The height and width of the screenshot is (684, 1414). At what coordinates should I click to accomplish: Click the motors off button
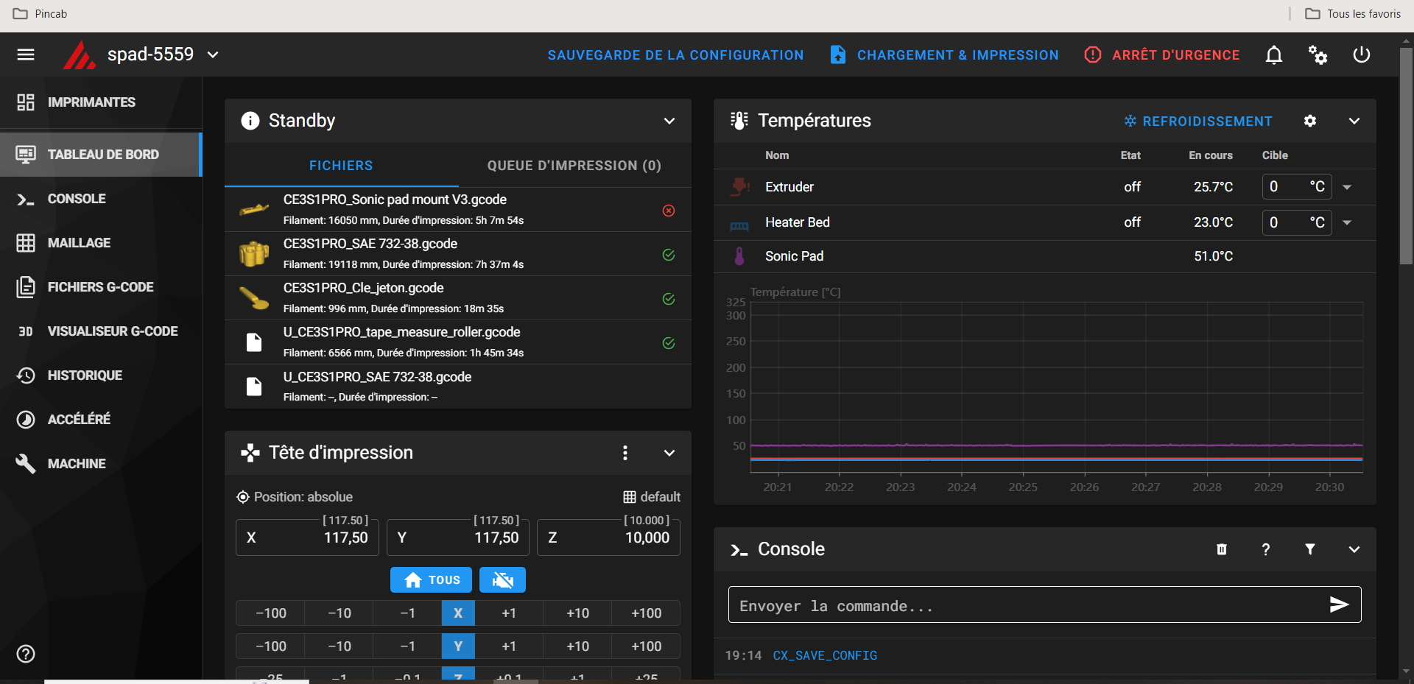(502, 580)
